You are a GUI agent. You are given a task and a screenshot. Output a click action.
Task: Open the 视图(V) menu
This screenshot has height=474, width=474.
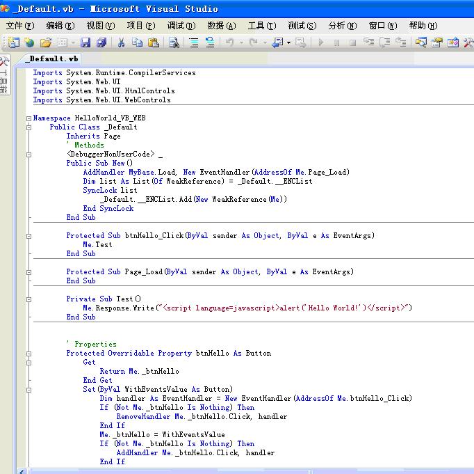[101, 26]
